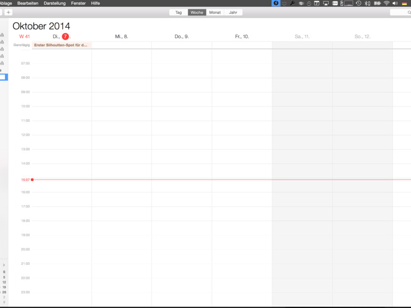The width and height of the screenshot is (411, 308).
Task: Open the volume control icon
Action: pyautogui.click(x=395, y=3)
